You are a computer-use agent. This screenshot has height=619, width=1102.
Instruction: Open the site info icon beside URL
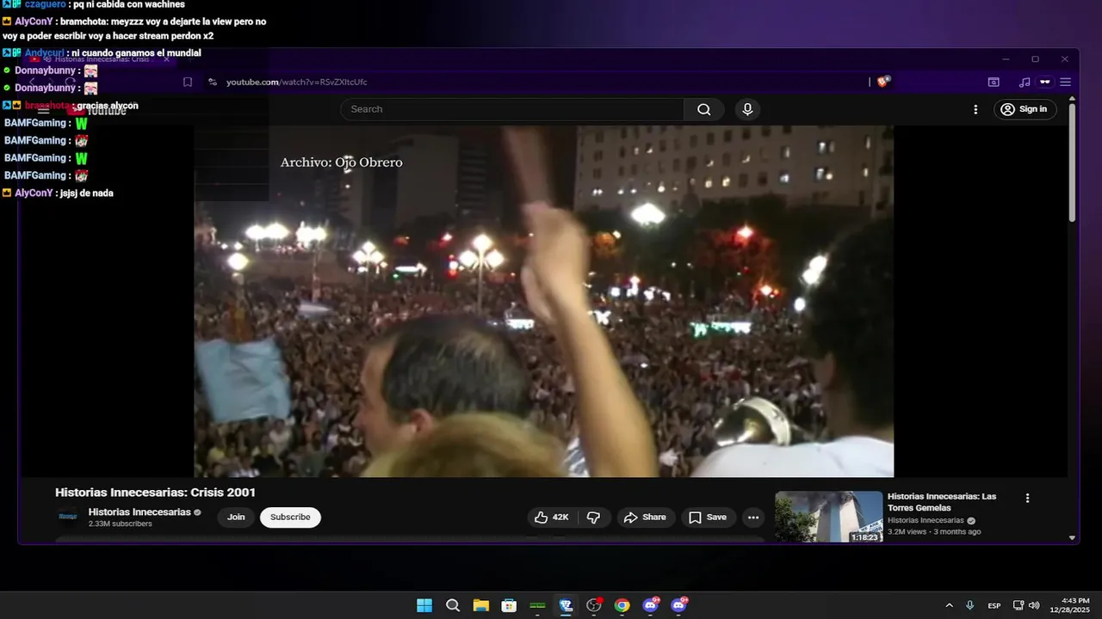click(212, 82)
